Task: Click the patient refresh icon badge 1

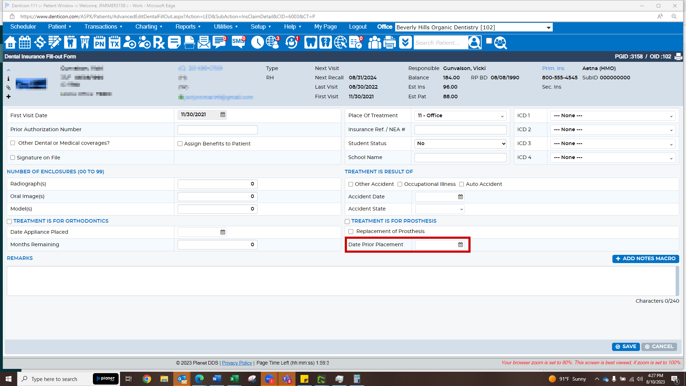Action: click(292, 43)
